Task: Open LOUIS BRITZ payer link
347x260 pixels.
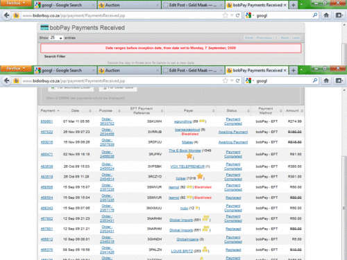Action: click(182, 251)
